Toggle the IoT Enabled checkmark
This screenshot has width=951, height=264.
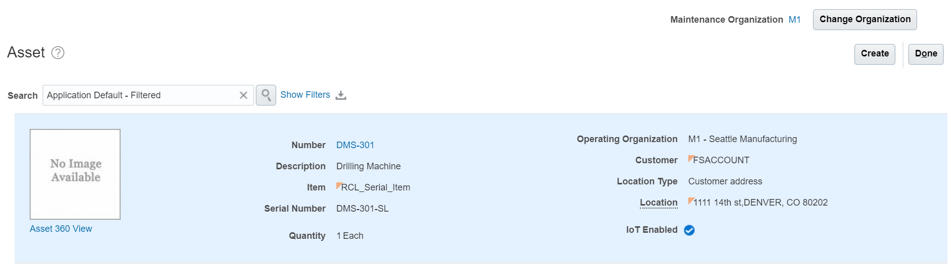689,230
